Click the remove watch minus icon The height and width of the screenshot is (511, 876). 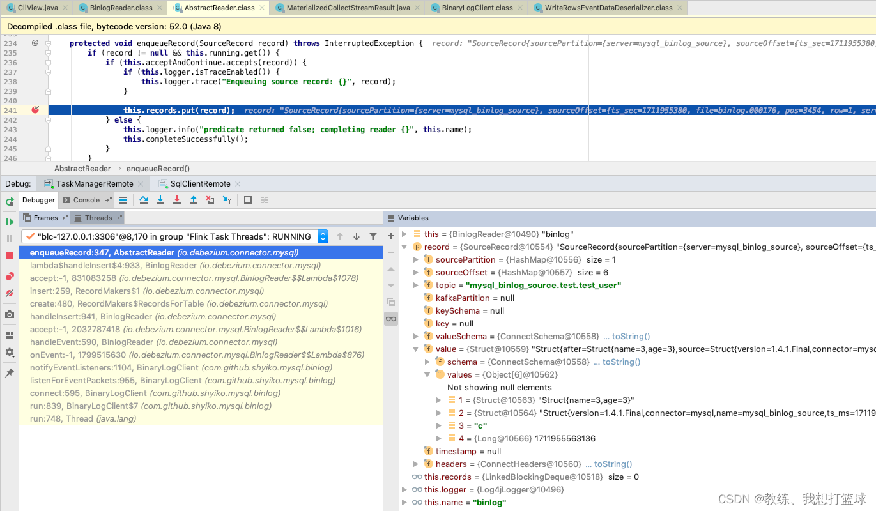[391, 252]
